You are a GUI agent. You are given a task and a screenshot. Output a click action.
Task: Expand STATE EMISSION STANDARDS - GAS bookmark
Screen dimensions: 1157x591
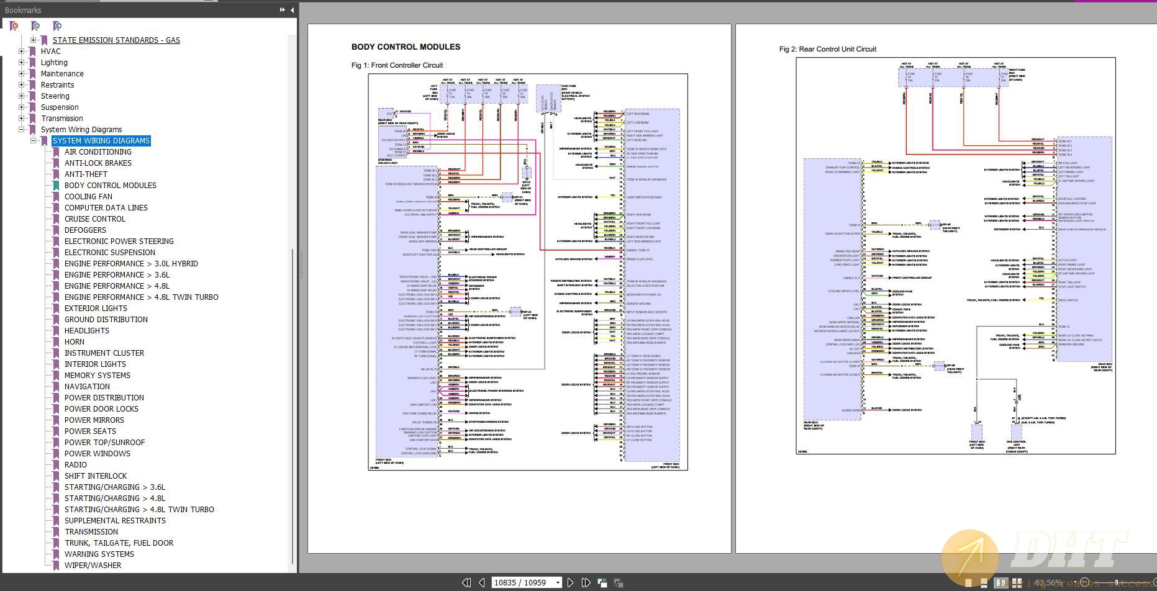34,40
